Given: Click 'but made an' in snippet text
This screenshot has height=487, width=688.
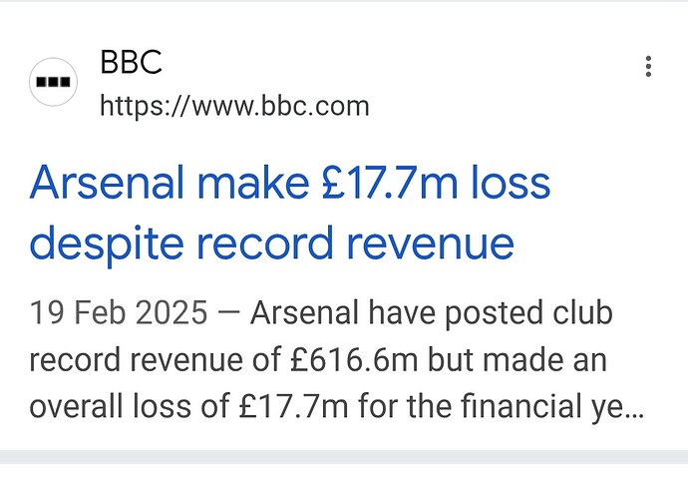Looking at the screenshot, I should click(x=517, y=359).
